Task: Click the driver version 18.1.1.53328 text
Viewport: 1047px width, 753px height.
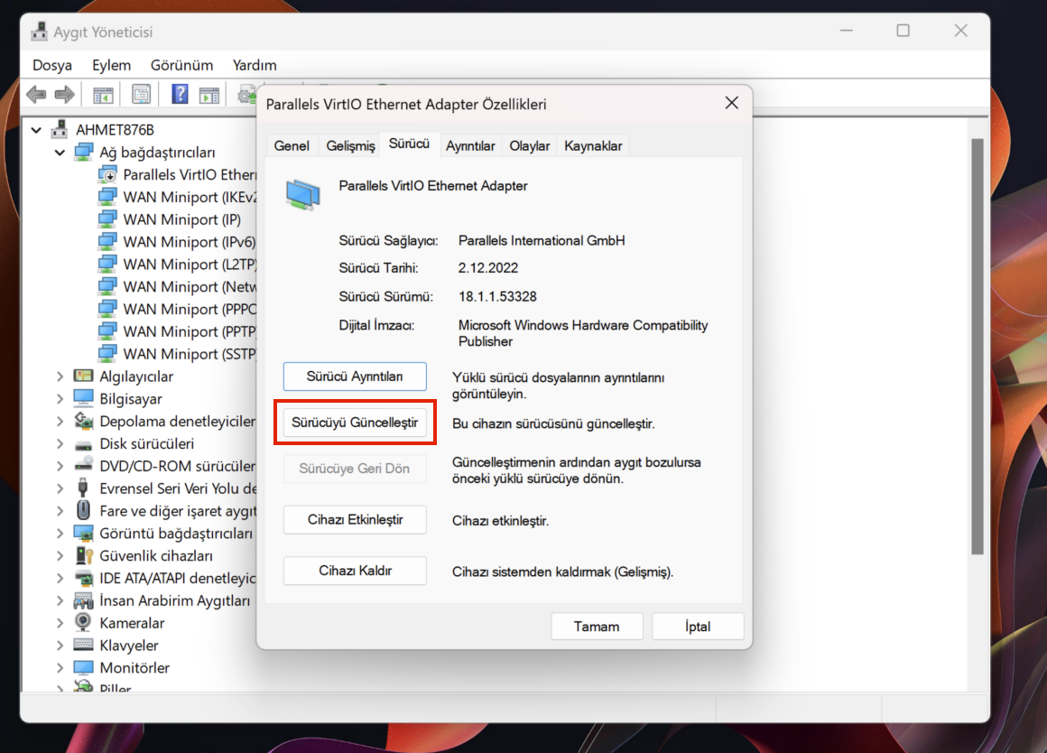Action: point(497,297)
